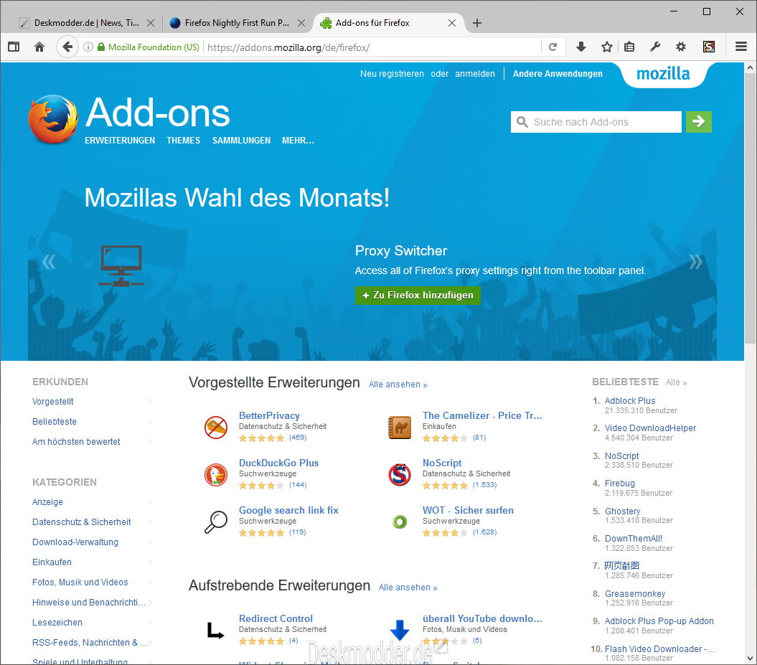Open developer tools wrench icon
The height and width of the screenshot is (665, 757).
pos(655,47)
